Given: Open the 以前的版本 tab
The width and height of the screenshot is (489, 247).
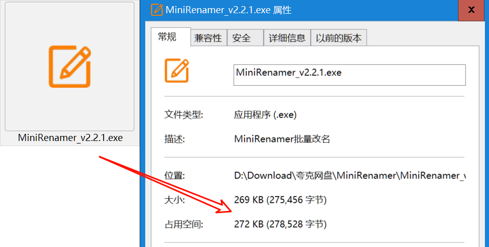Looking at the screenshot, I should pos(339,38).
